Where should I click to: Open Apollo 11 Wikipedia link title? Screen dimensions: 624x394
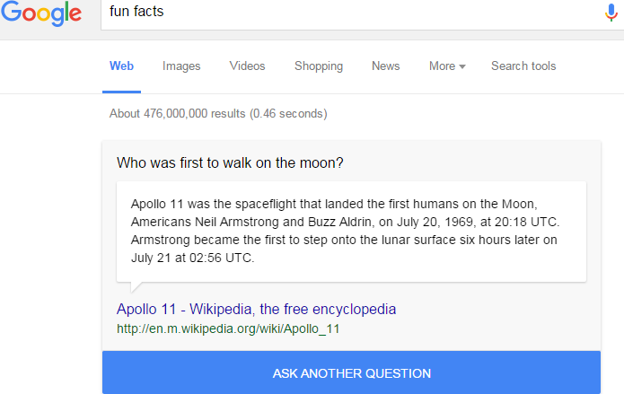coord(256,309)
